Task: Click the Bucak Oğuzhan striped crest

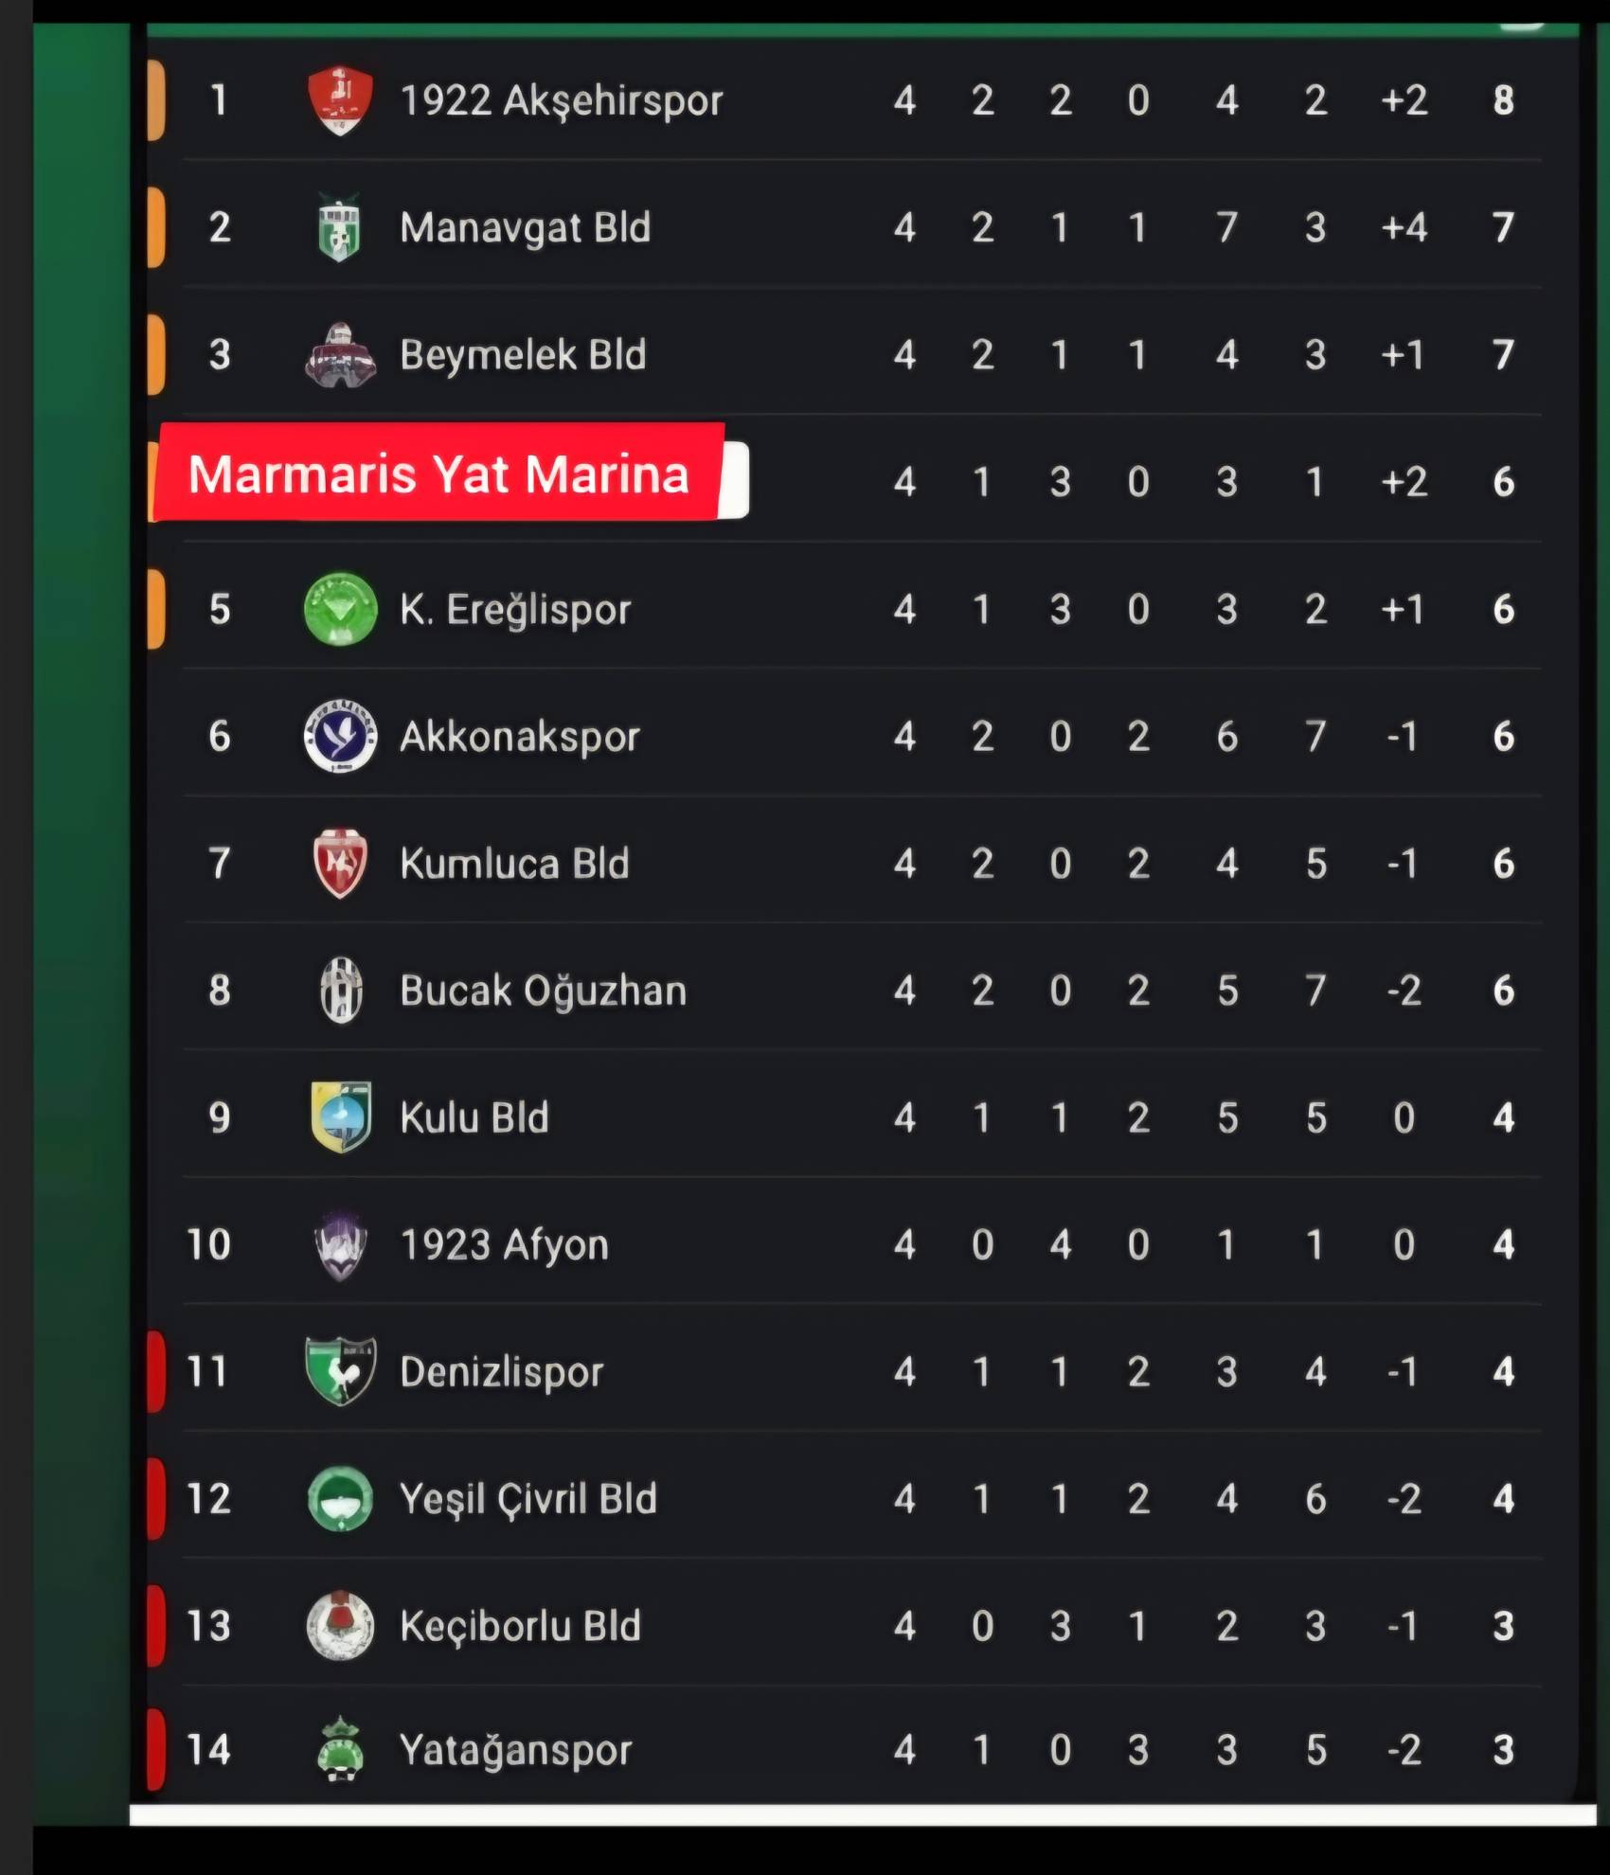Action: pos(340,991)
